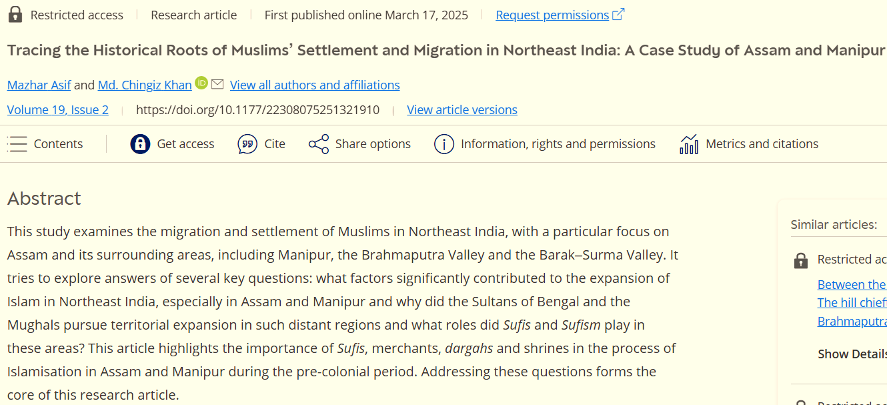Click the Request permissions external link icon
Image resolution: width=887 pixels, height=405 pixels.
(x=618, y=15)
